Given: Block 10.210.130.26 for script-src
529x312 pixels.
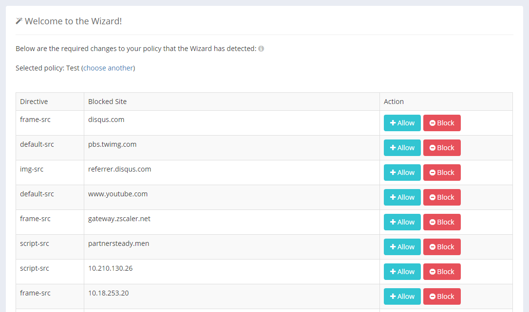Looking at the screenshot, I should point(442,272).
